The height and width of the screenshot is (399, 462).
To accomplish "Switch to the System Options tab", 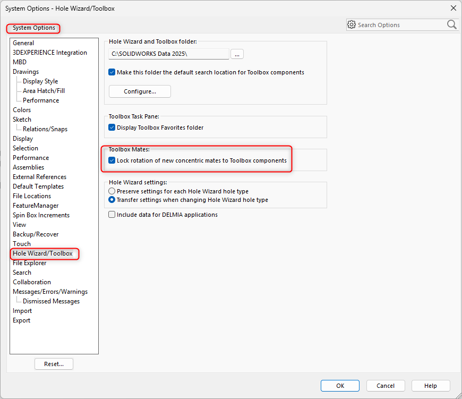I will click(34, 28).
